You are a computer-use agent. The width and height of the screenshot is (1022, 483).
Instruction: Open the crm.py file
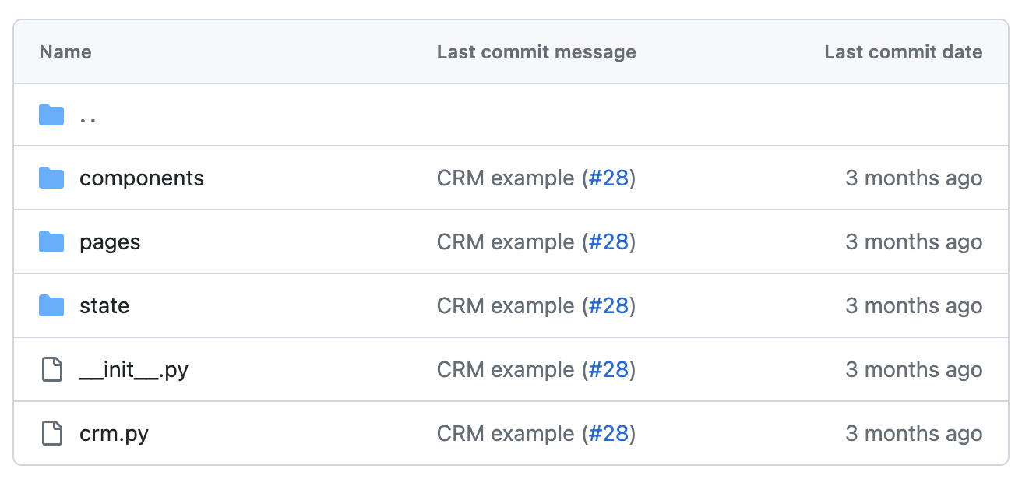(114, 434)
